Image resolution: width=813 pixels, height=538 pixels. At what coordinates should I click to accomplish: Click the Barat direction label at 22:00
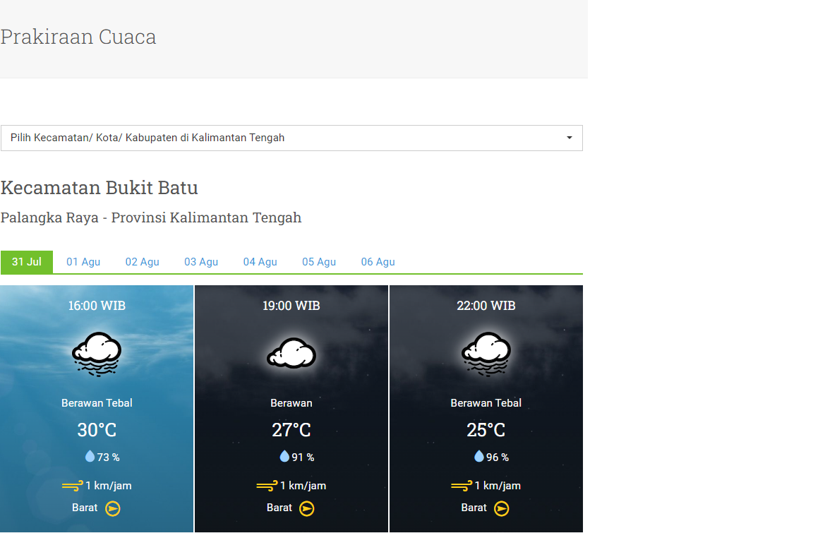[474, 508]
